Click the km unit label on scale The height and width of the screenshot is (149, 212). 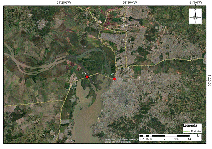pos(199,136)
